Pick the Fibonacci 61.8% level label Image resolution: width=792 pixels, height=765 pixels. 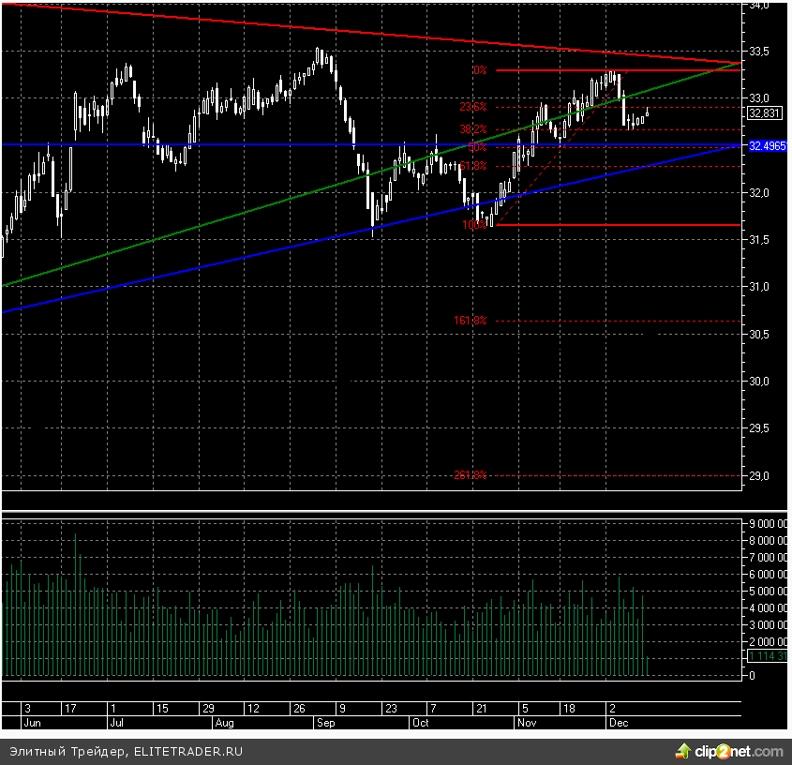(x=473, y=166)
